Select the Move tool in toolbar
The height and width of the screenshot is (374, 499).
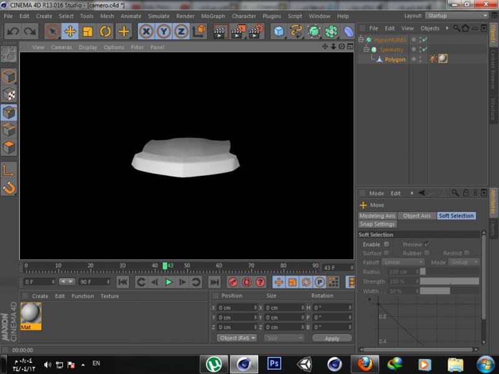click(x=70, y=31)
